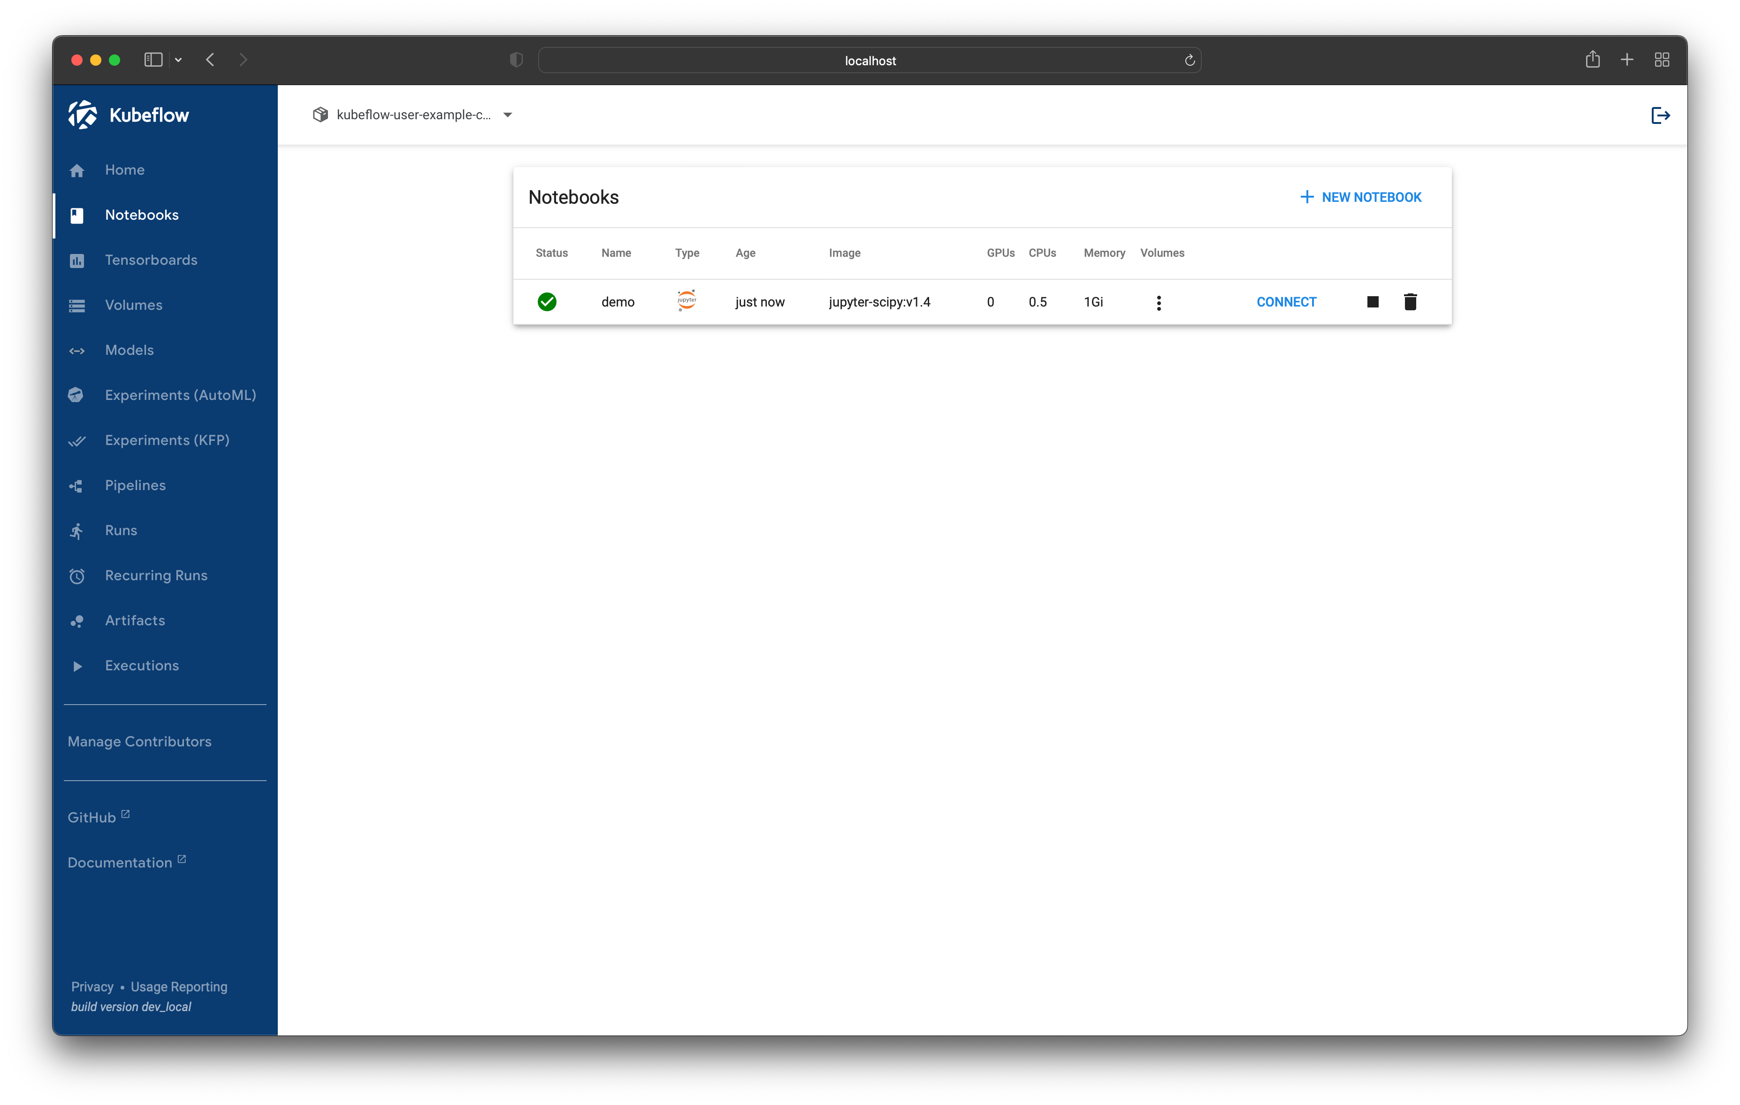
Task: Refresh the page with the reload icon
Action: click(1189, 60)
